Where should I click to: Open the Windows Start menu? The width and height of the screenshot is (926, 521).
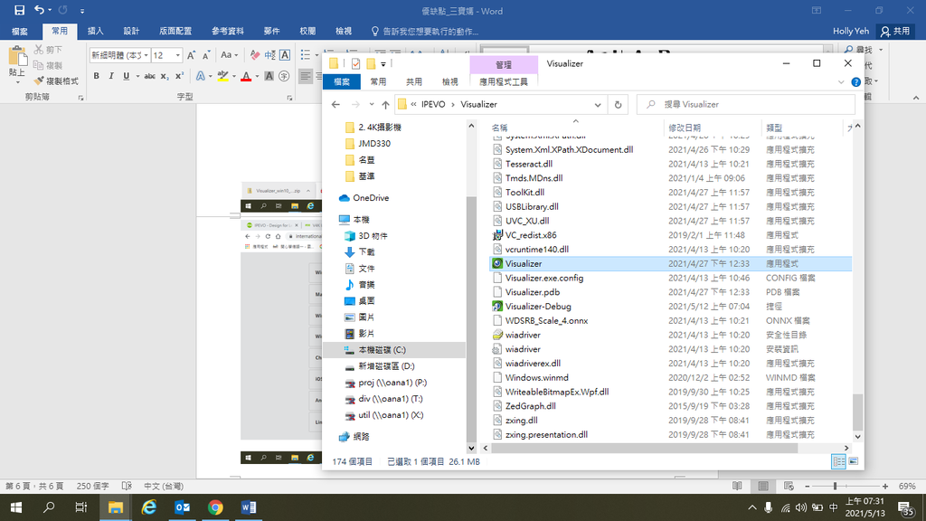(x=16, y=507)
